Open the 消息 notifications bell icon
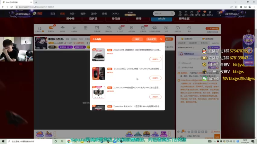The image size is (257, 144). click(x=204, y=13)
